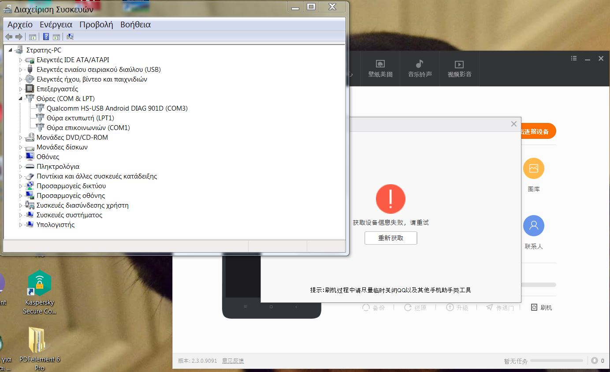
Task: Click the Scan for hardware changes toolbar icon
Action: 70,37
